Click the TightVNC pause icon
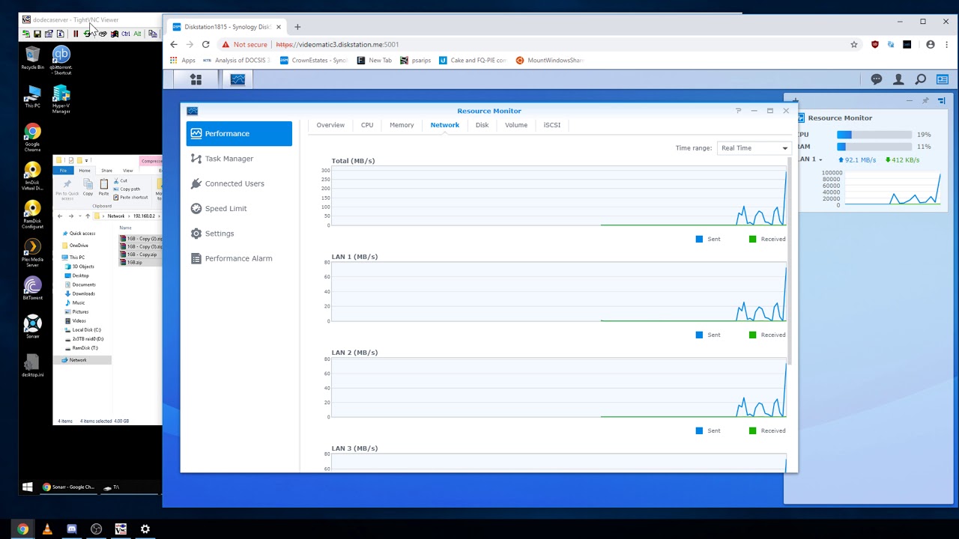The height and width of the screenshot is (539, 959). pos(76,34)
